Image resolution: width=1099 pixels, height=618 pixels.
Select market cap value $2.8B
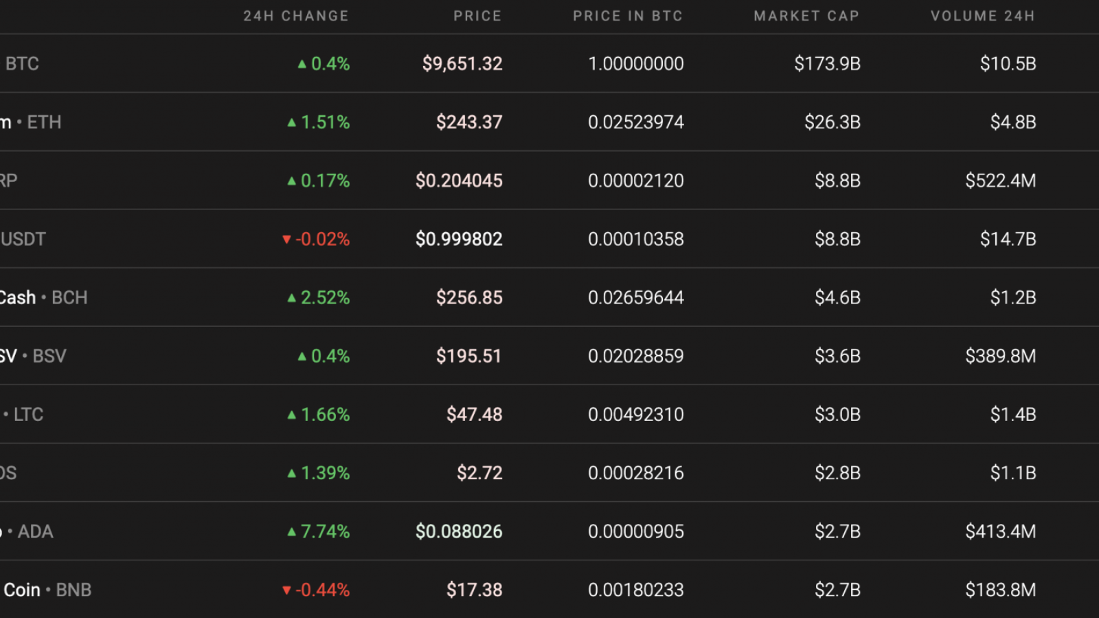pyautogui.click(x=838, y=472)
